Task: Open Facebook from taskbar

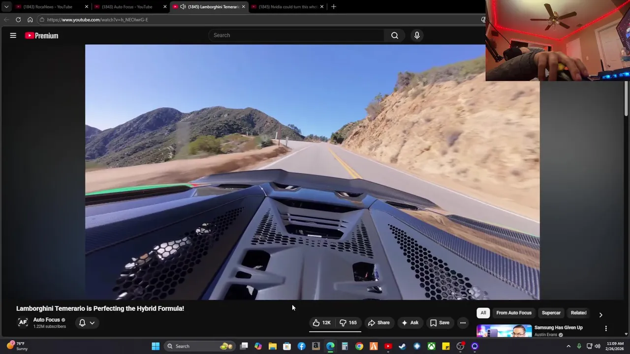Action: coord(301,346)
